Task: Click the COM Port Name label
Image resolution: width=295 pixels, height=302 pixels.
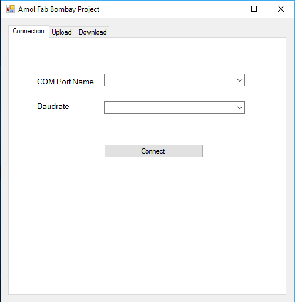Action: [65, 82]
